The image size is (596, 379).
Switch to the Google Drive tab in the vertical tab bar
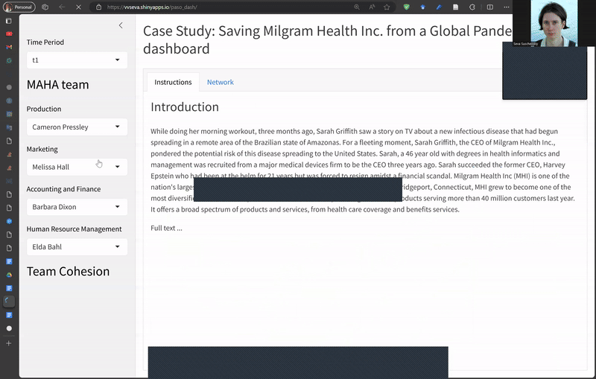tap(9, 275)
